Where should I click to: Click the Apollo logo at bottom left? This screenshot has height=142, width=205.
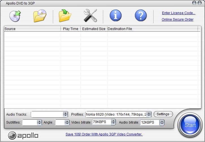point(23,135)
